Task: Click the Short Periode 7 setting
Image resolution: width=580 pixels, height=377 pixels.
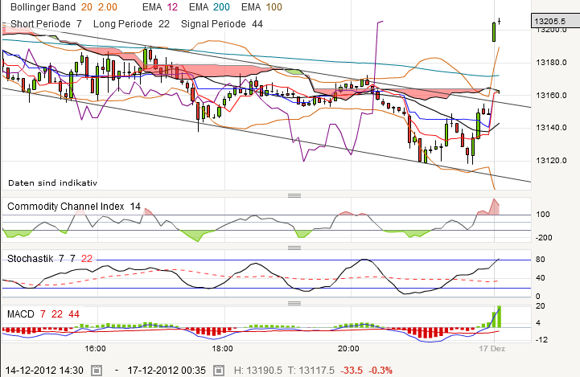Action: [x=46, y=24]
